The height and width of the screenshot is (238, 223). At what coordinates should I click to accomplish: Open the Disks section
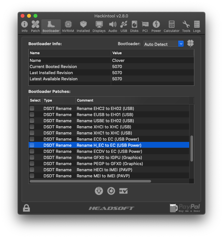(134, 26)
